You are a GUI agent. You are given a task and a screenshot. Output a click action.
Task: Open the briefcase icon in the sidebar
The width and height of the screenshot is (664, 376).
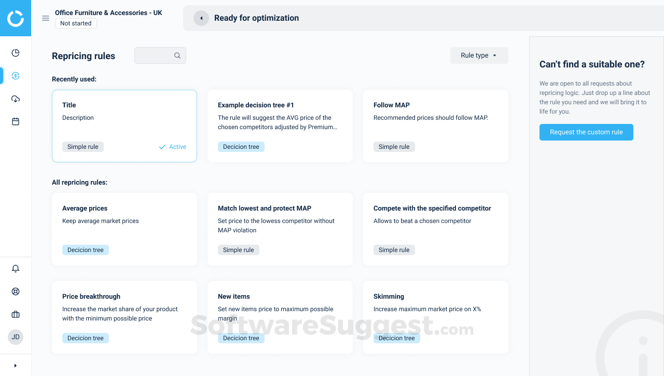16,314
